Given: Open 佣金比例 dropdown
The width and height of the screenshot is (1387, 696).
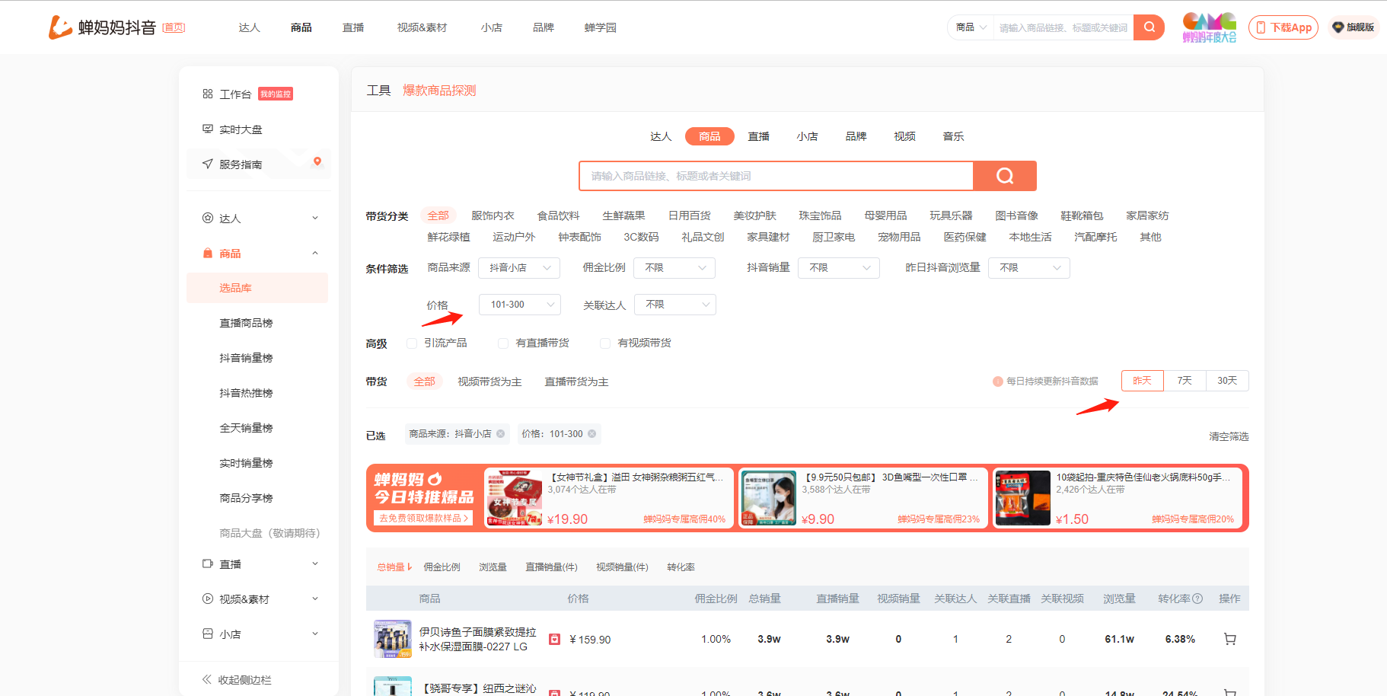Looking at the screenshot, I should 674,268.
